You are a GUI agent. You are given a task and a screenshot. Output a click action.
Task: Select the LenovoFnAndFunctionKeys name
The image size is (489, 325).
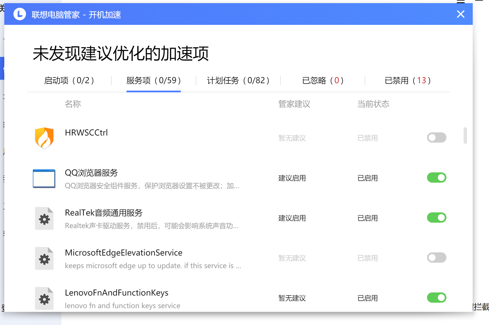tap(117, 293)
